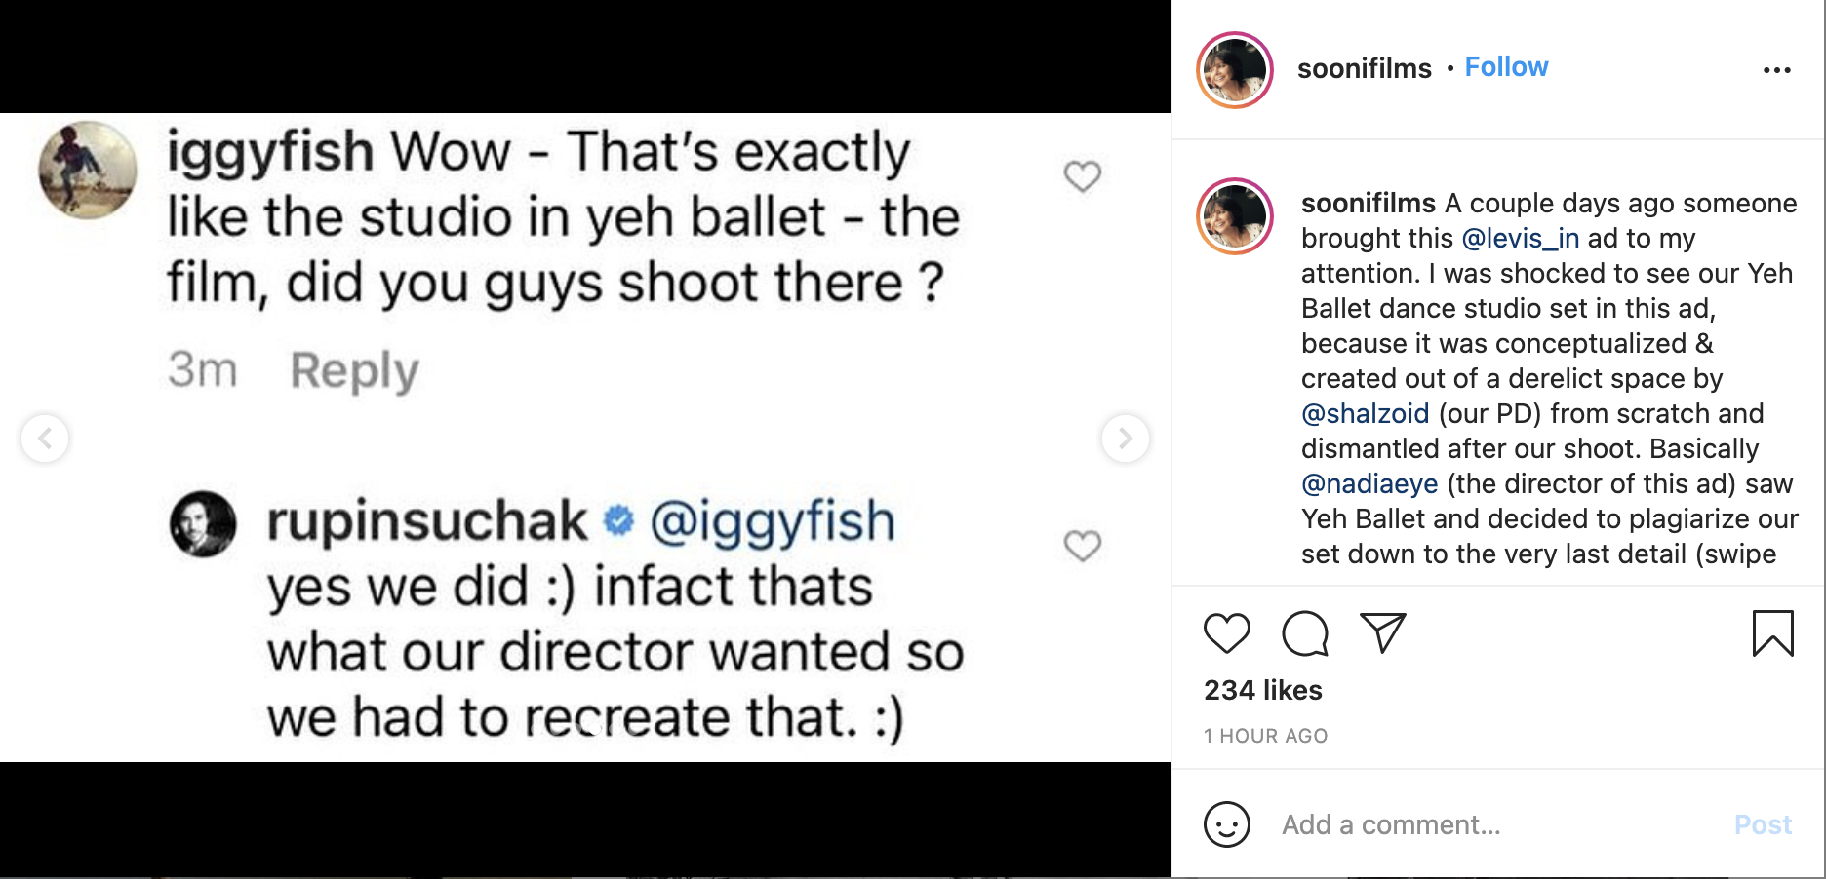Share post using paper plane icon
Screen dimensions: 1826x879
pos(1382,633)
